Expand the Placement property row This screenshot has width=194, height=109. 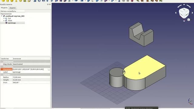(x=2, y=69)
